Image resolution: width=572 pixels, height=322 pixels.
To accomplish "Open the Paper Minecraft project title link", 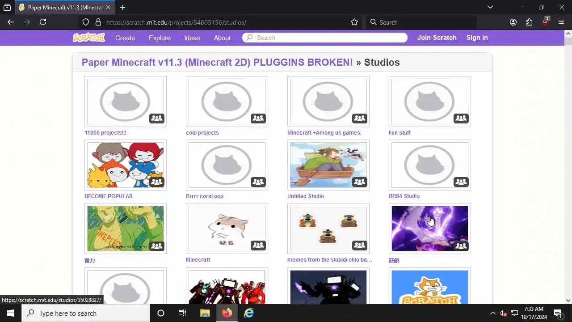I will pos(217,62).
